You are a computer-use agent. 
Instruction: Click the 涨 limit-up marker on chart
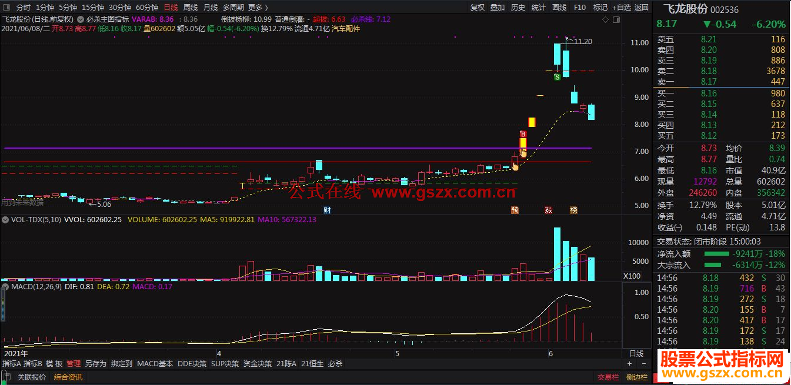548,210
